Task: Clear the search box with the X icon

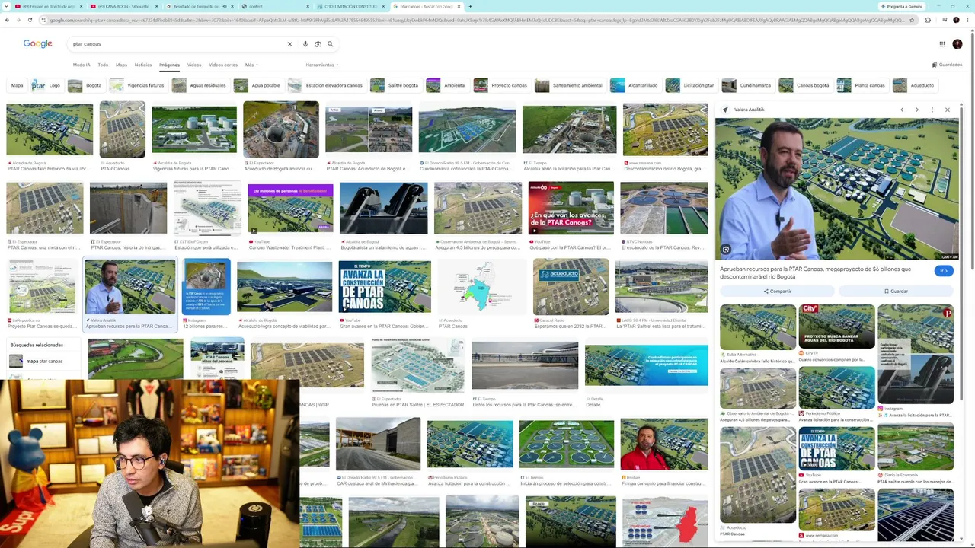Action: (x=289, y=44)
